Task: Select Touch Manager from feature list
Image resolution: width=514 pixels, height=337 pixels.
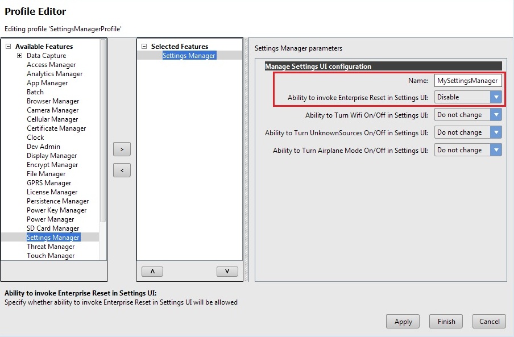Action: [51, 256]
